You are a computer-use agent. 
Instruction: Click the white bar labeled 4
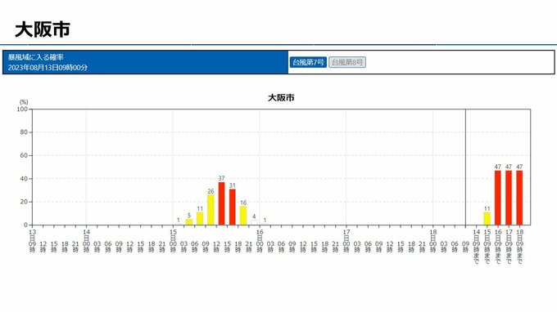pyautogui.click(x=254, y=222)
